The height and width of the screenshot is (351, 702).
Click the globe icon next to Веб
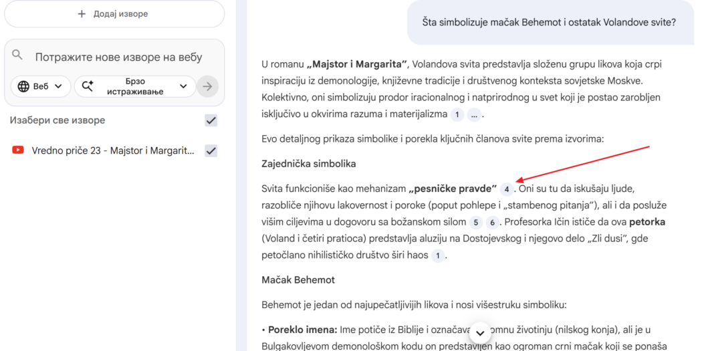click(23, 86)
